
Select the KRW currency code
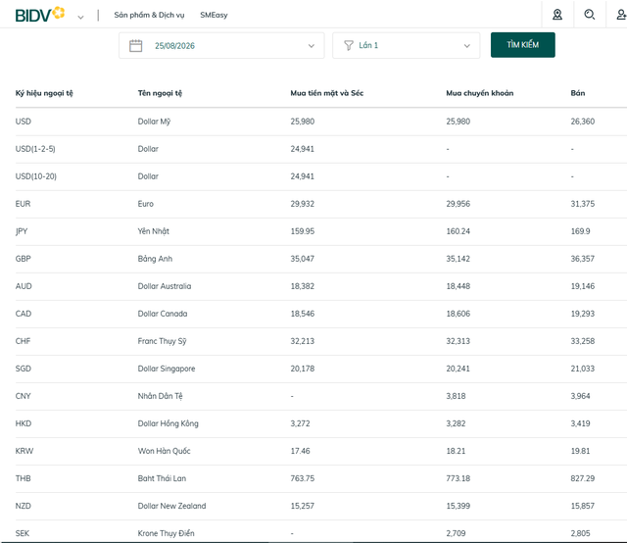(x=24, y=451)
